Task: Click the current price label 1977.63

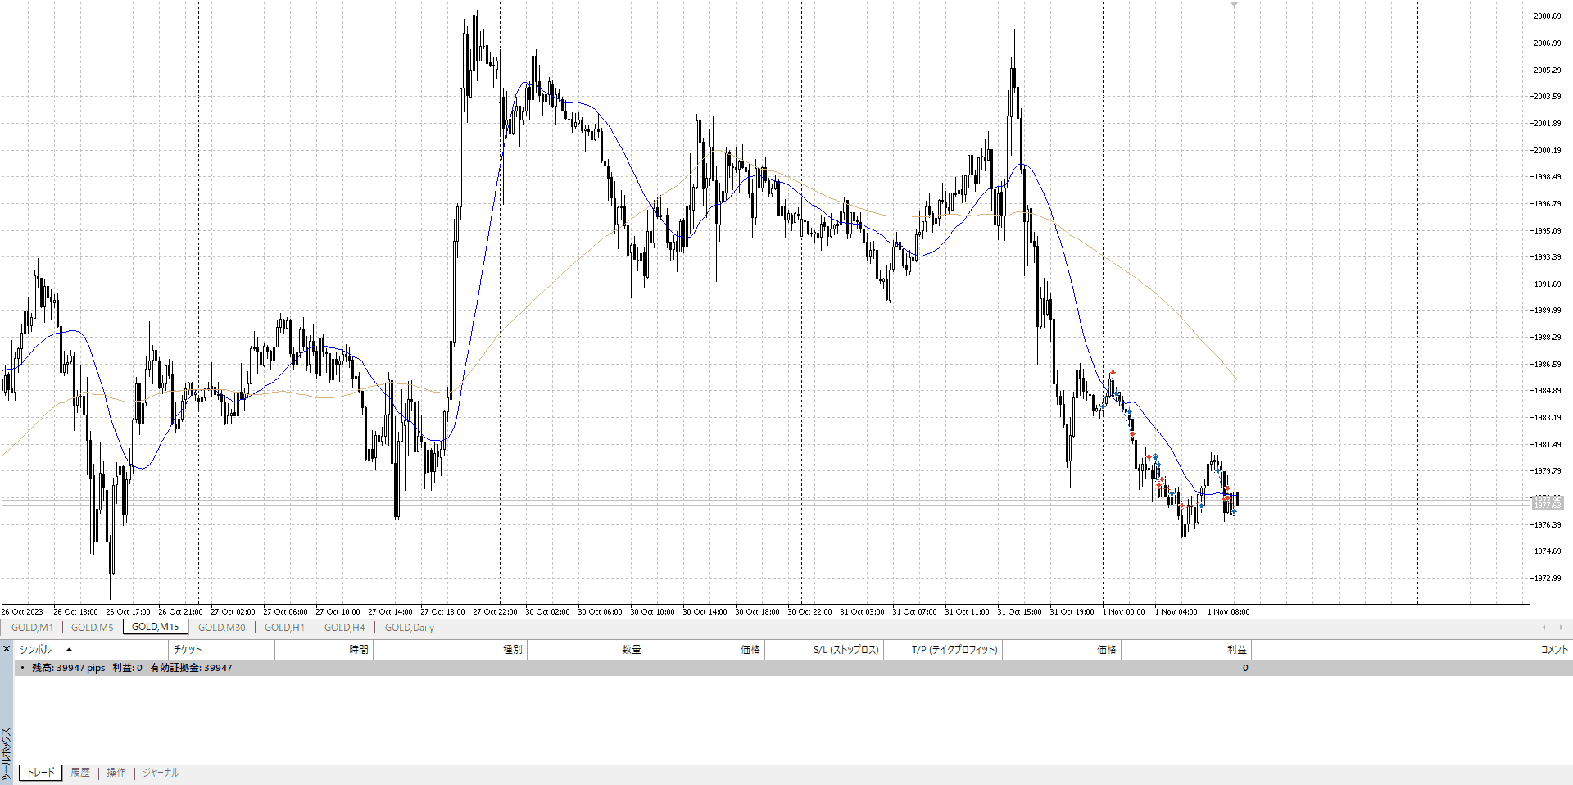Action: click(1548, 505)
